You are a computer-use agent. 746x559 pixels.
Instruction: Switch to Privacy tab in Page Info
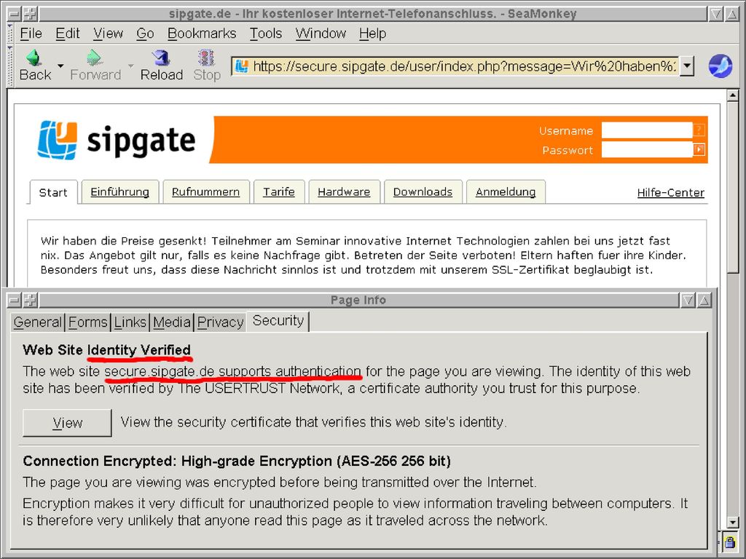click(x=220, y=322)
